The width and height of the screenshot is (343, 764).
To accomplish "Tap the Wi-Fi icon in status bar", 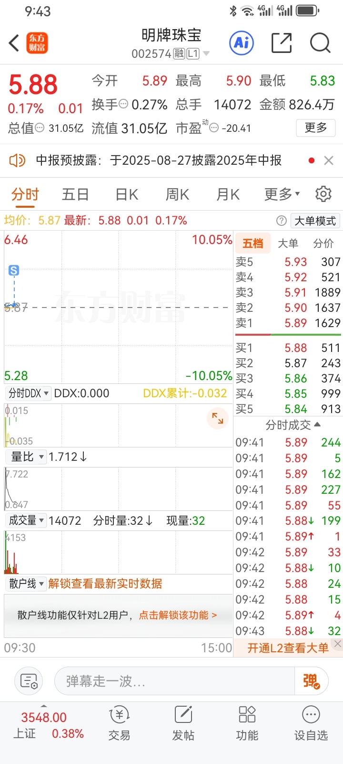I will click(x=247, y=11).
